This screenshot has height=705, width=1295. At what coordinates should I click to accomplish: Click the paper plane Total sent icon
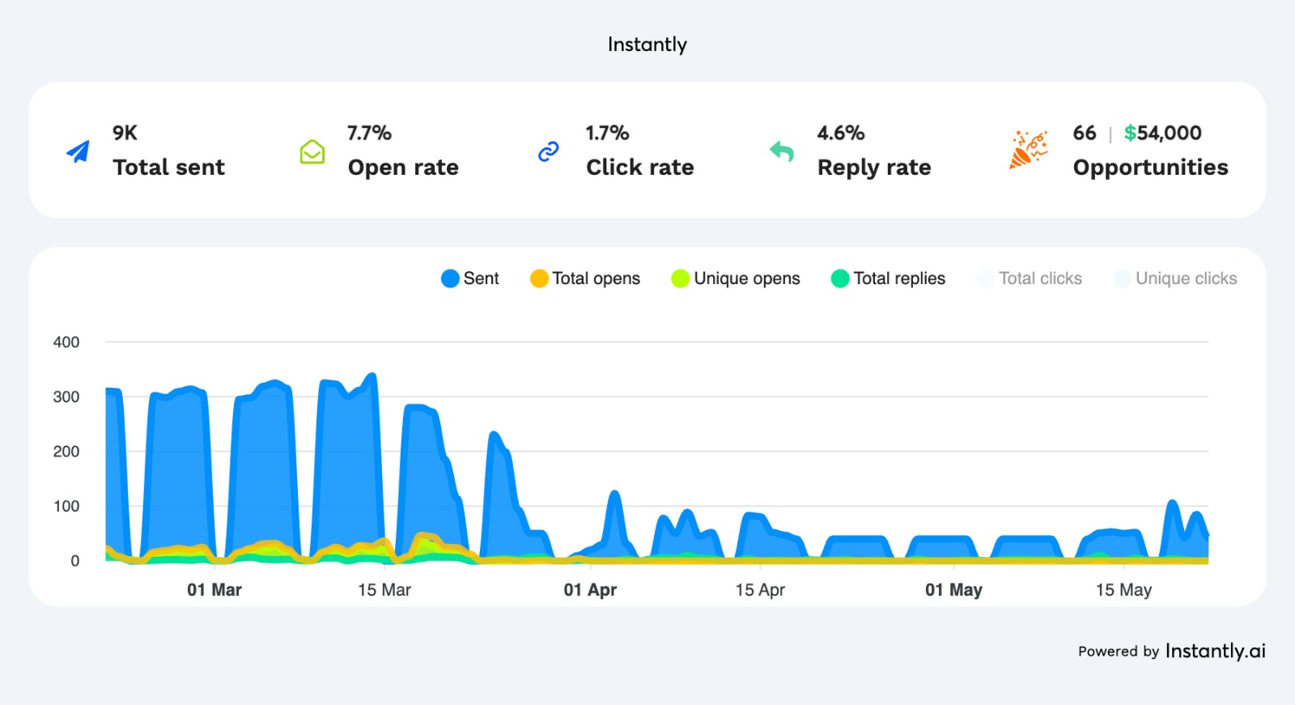point(79,151)
